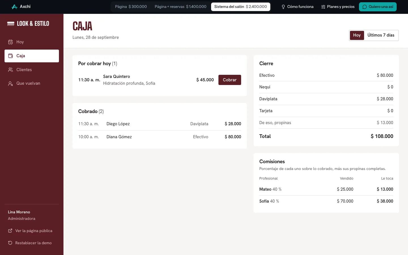The width and height of the screenshot is (408, 255).
Task: Click the $ 45.000 pending amount
Action: 205,80
